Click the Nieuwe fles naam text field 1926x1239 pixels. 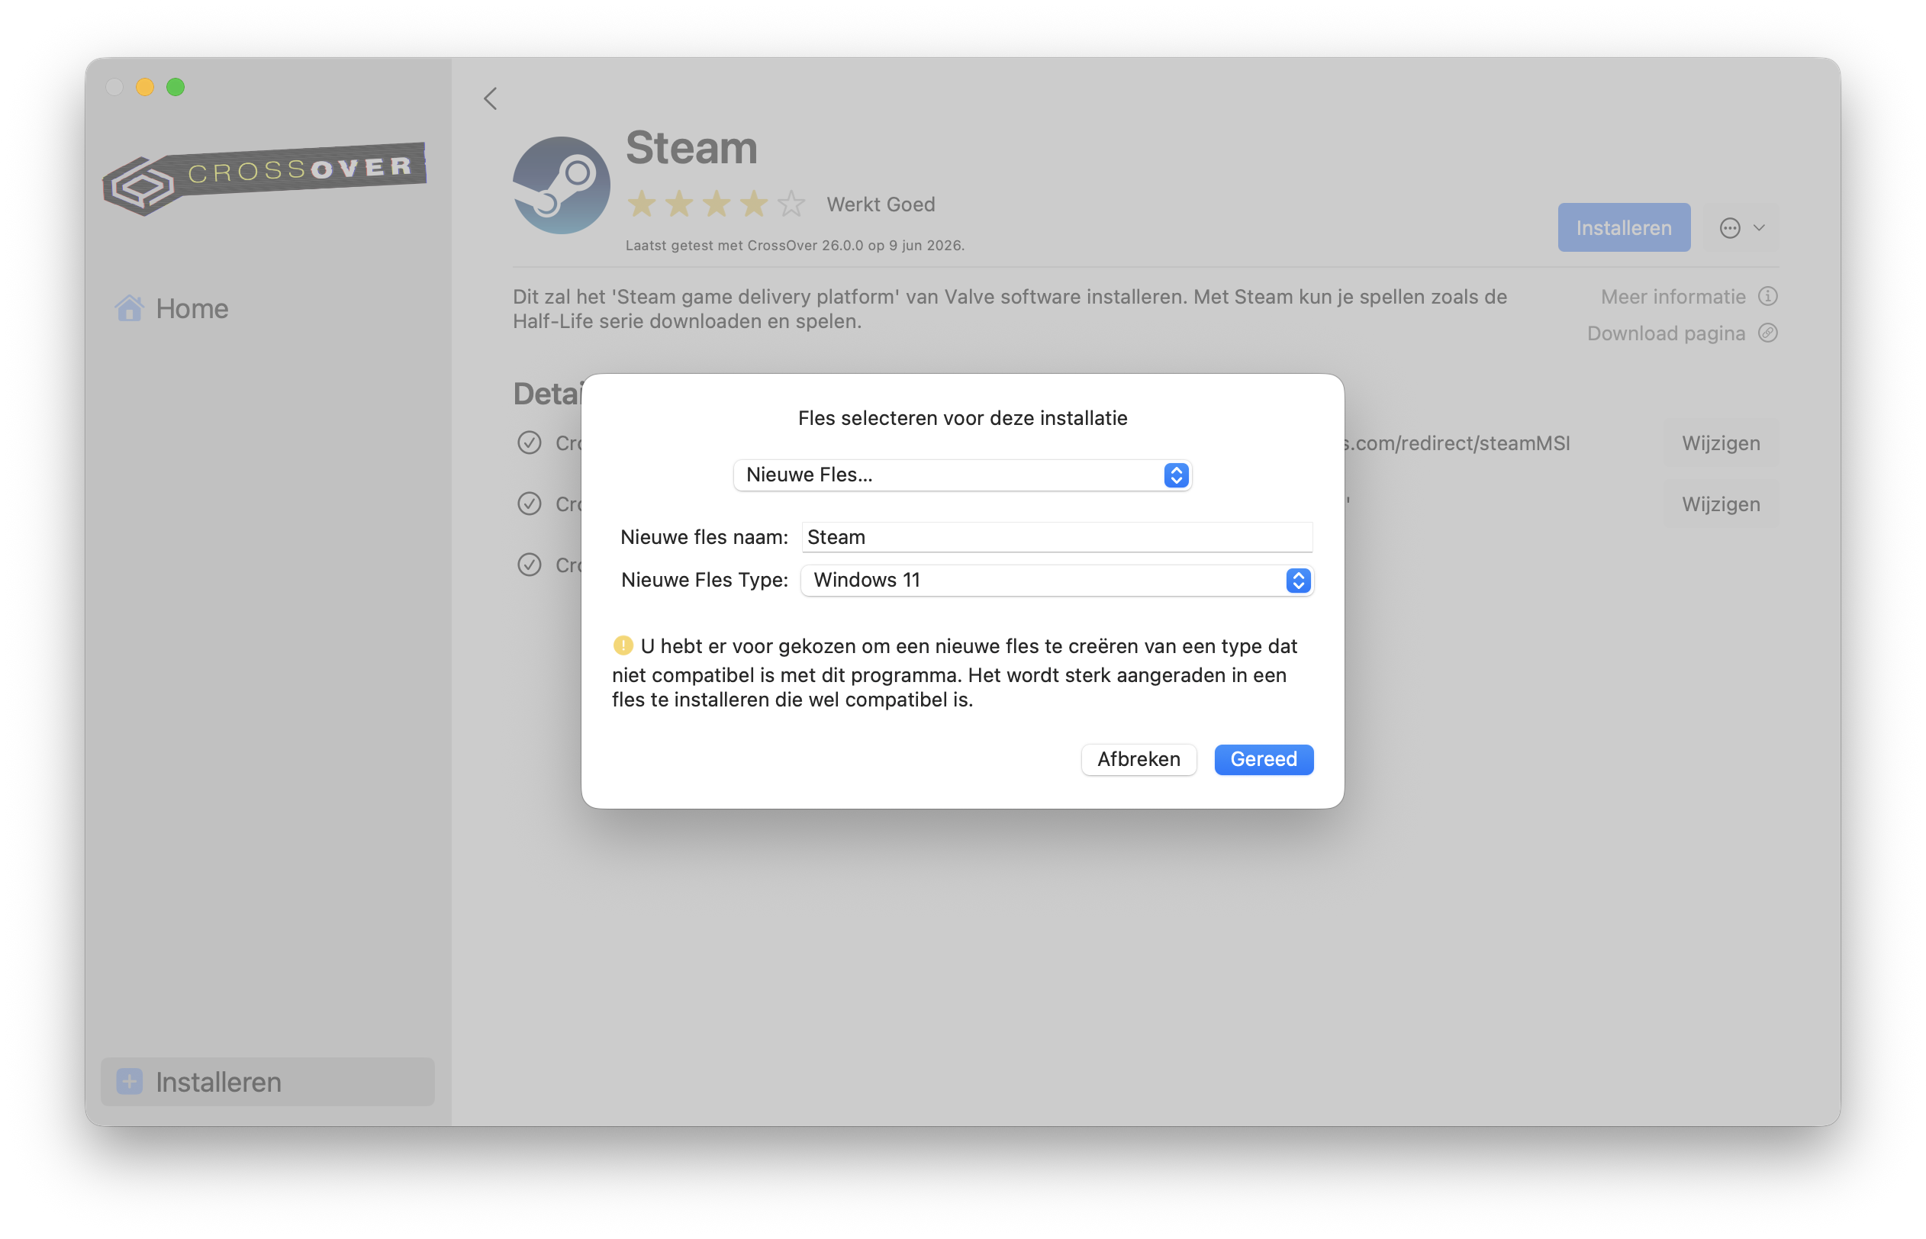[x=1056, y=536]
